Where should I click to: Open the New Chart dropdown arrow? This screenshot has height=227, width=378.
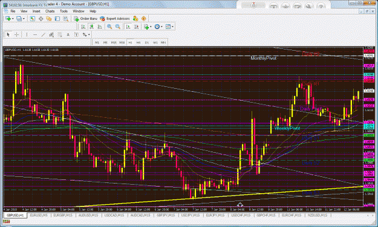coord(13,19)
